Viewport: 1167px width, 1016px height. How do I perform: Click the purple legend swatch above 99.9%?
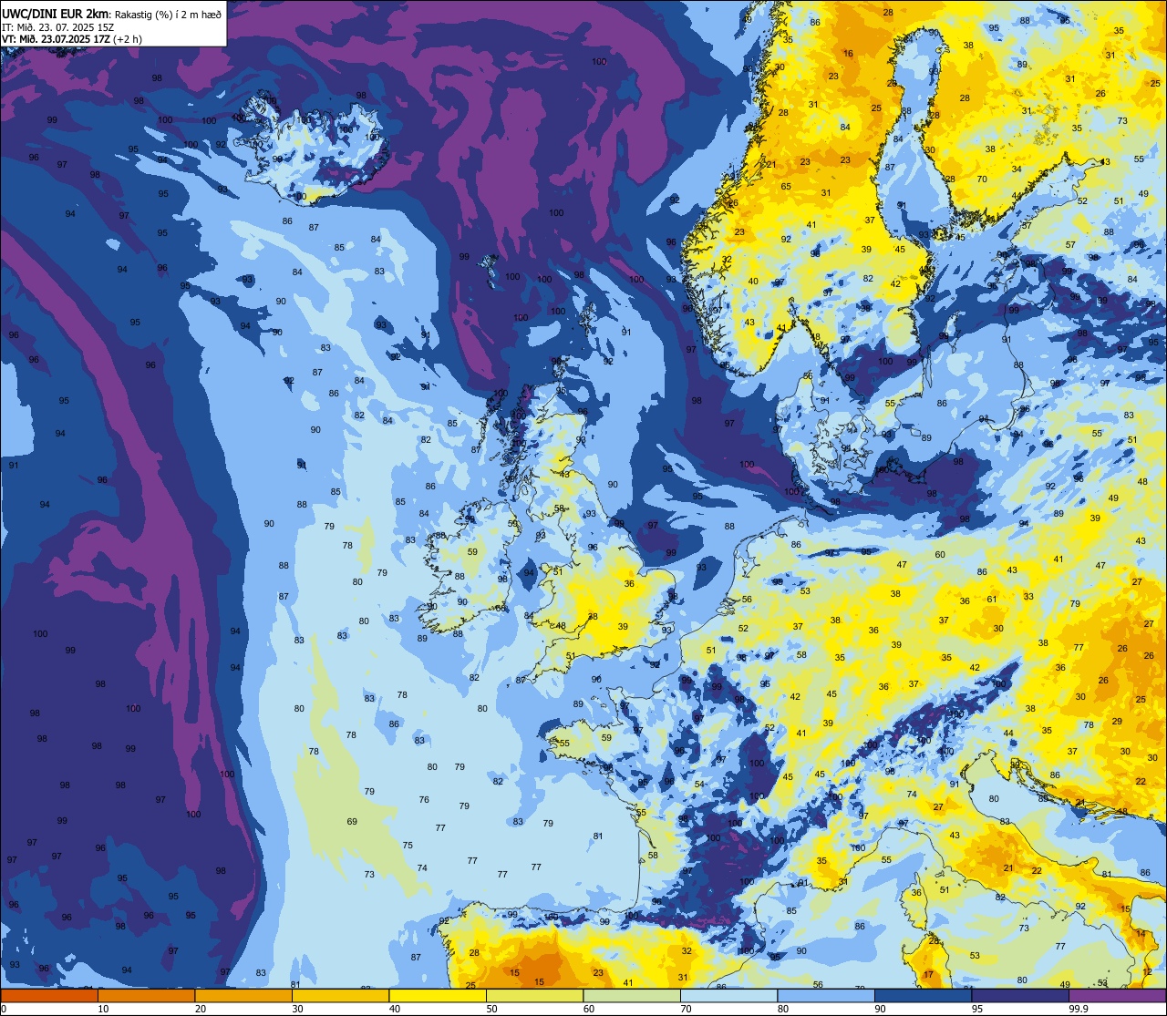pyautogui.click(x=1117, y=995)
